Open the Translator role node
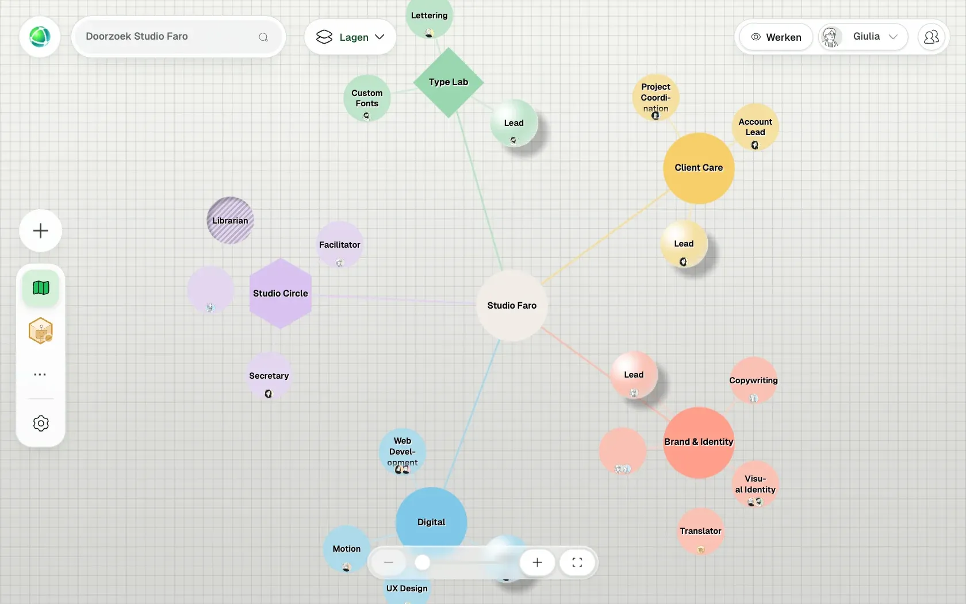 click(700, 531)
